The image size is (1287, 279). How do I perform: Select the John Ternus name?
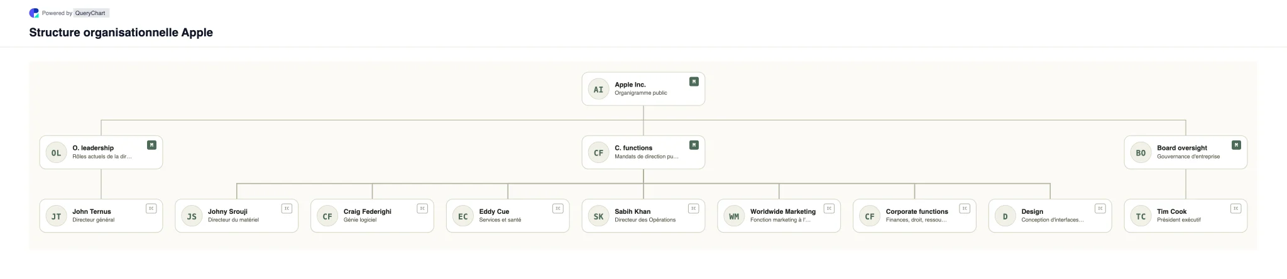(92, 211)
